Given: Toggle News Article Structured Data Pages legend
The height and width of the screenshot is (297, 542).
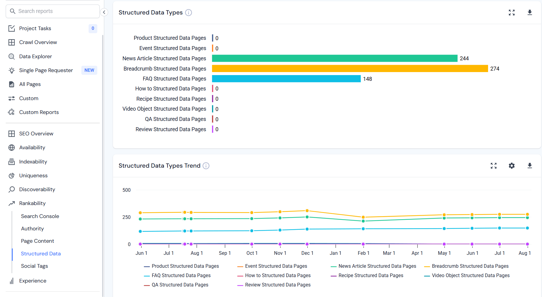Looking at the screenshot, I should pyautogui.click(x=373, y=266).
